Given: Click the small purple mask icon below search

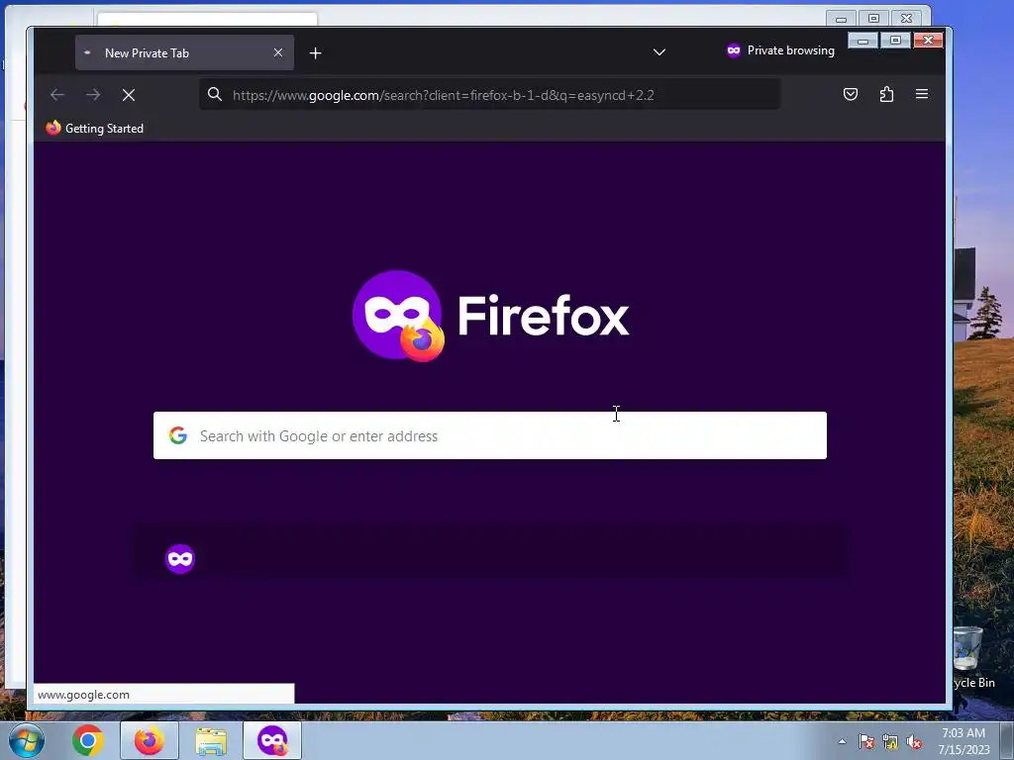Looking at the screenshot, I should point(180,559).
